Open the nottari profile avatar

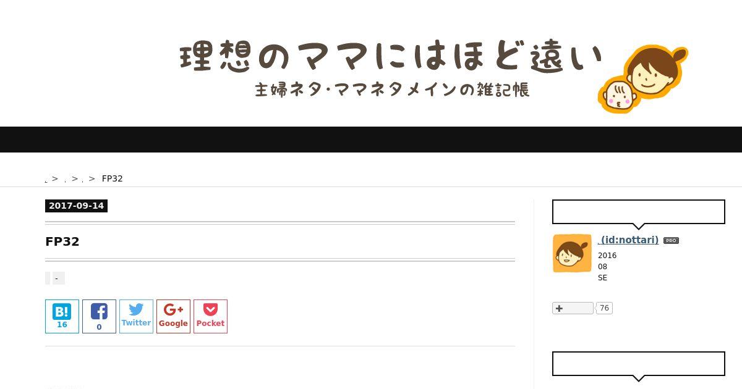[x=572, y=253]
